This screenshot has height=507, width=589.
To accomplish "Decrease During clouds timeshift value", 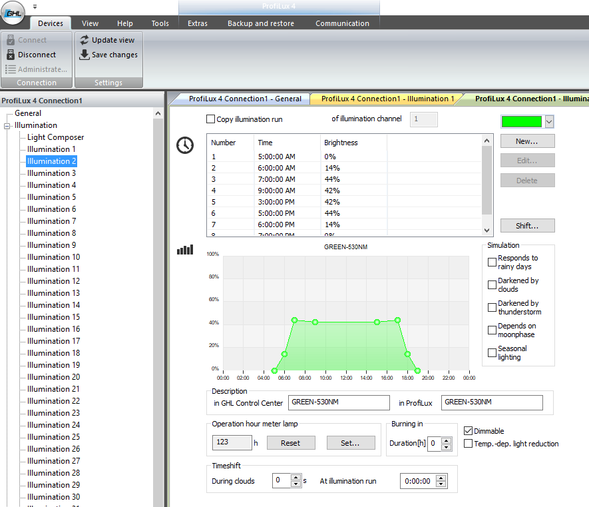I will pos(295,484).
